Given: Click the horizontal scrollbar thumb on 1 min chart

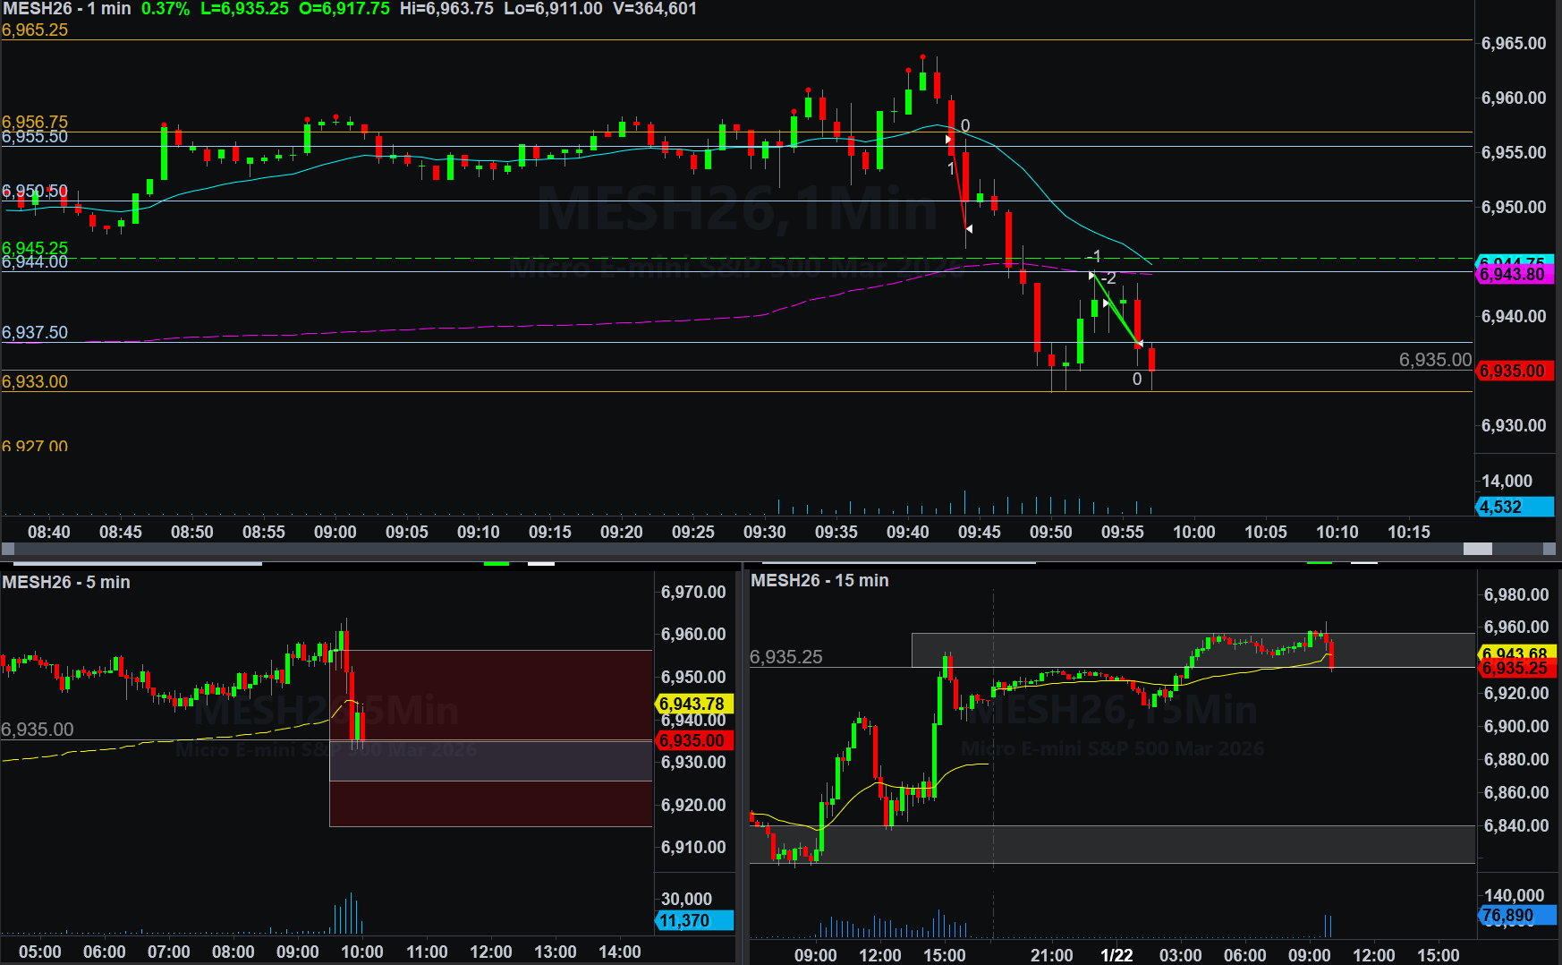Looking at the screenshot, I should (x=1477, y=549).
